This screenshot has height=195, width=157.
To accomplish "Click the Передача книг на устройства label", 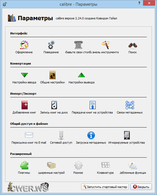I will 92,112.
